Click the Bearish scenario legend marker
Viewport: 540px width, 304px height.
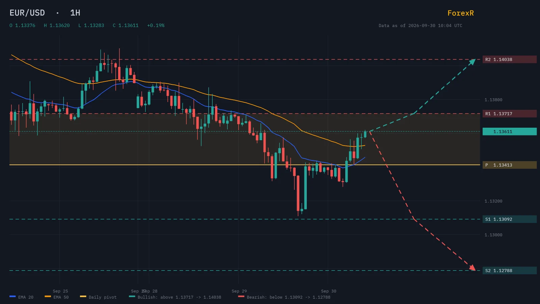click(x=241, y=297)
